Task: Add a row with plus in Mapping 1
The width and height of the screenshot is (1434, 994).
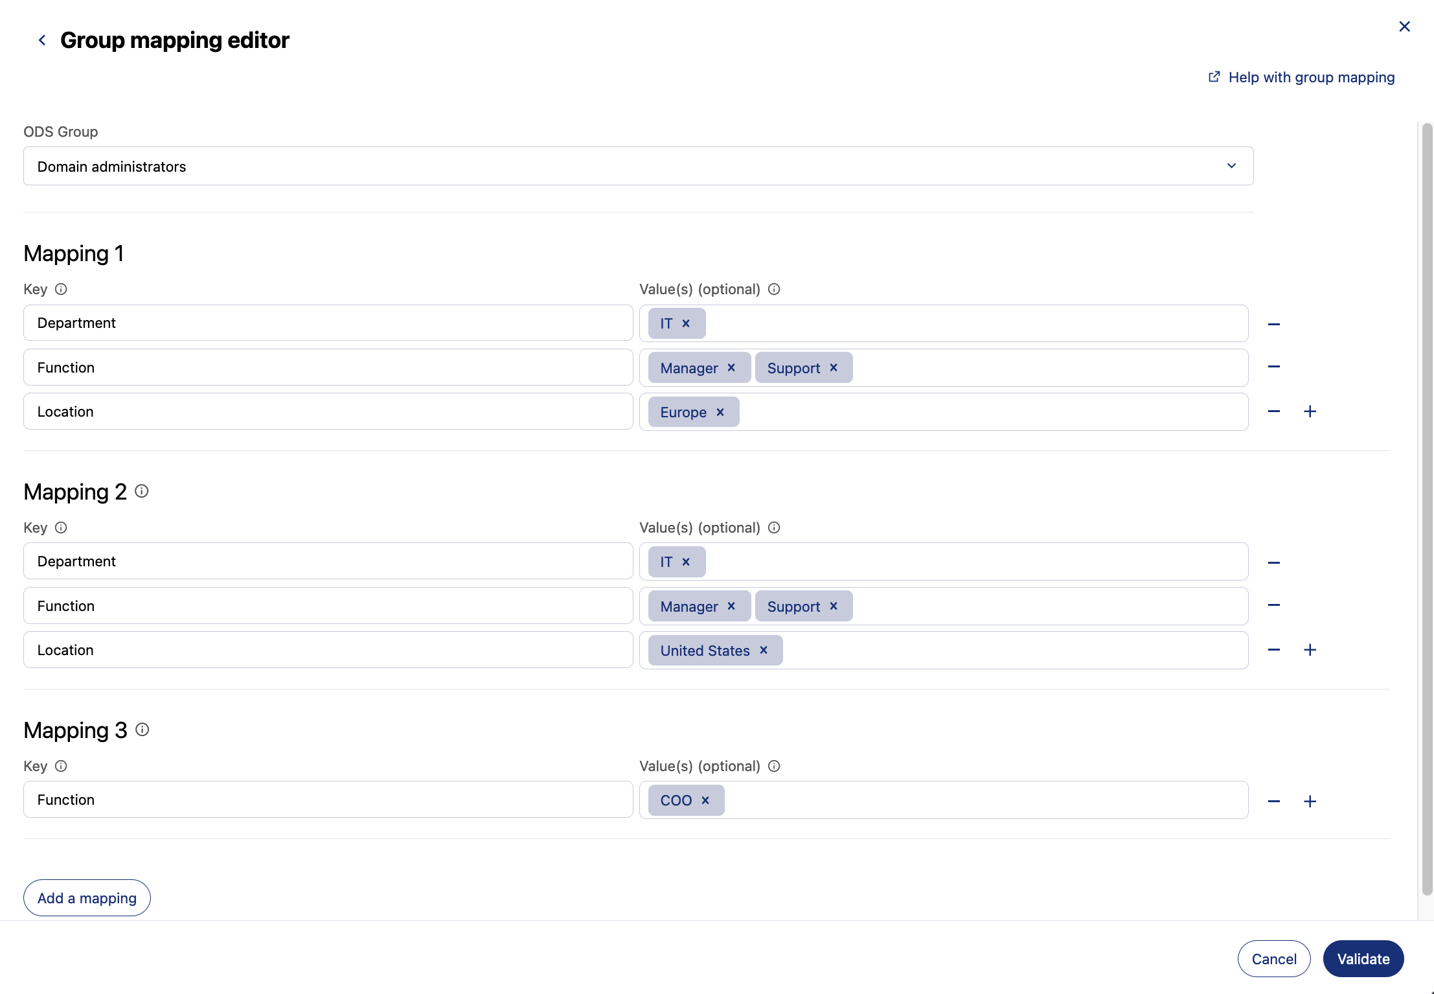Action: (1310, 411)
